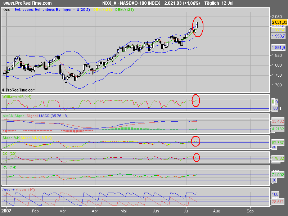Viewport: 288px width, 216px height.
Task: Select the MACD-Signal legend label
Action: point(14,116)
